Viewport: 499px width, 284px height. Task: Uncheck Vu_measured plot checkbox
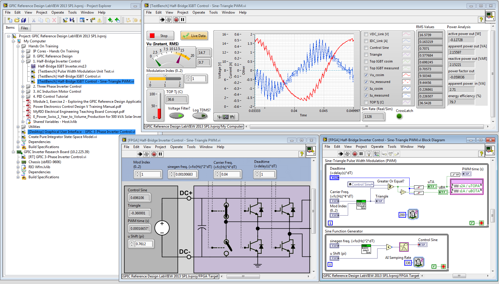[366, 82]
